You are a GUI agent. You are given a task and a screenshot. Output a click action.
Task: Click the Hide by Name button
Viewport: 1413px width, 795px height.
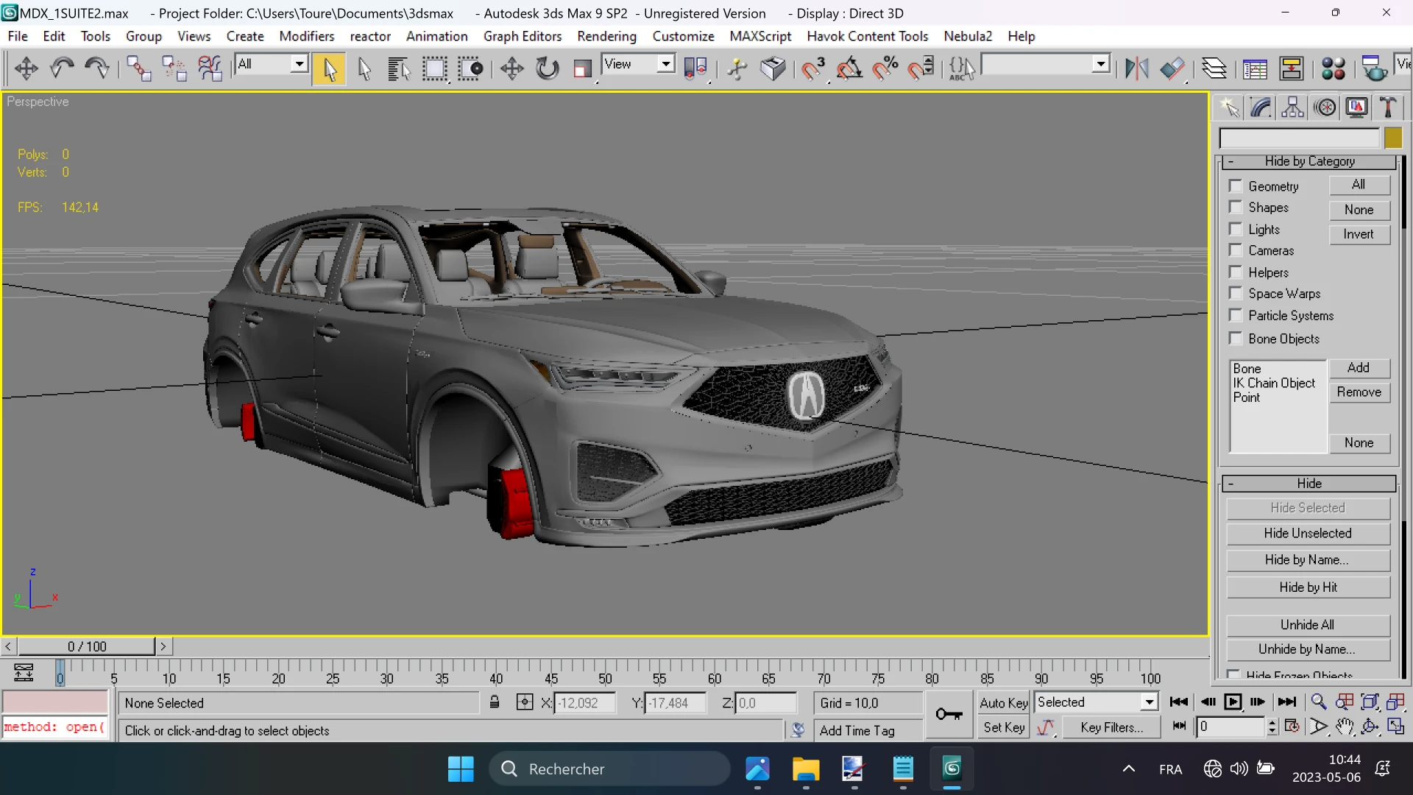[x=1308, y=559]
